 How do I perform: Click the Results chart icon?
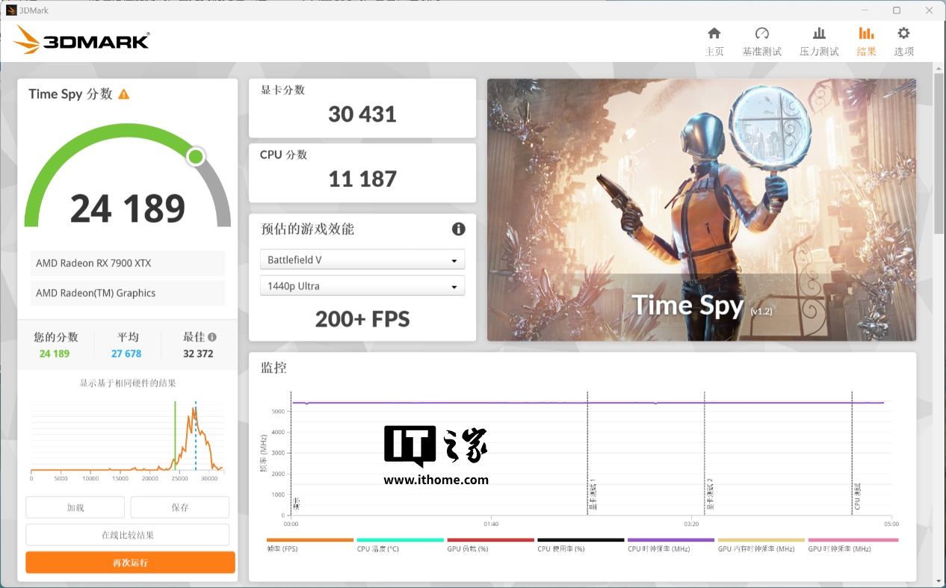click(x=866, y=34)
